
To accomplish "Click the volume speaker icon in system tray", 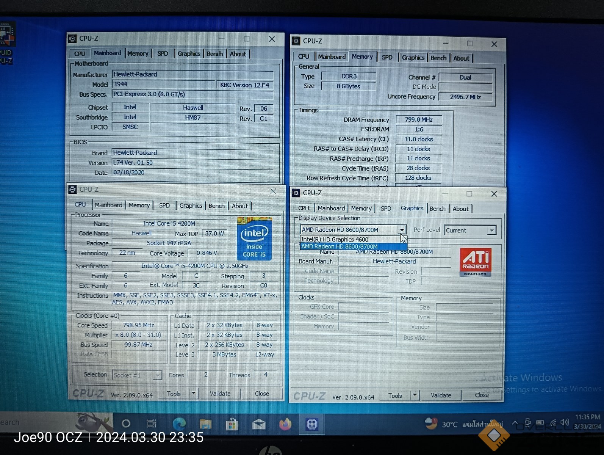I will pos(565,422).
